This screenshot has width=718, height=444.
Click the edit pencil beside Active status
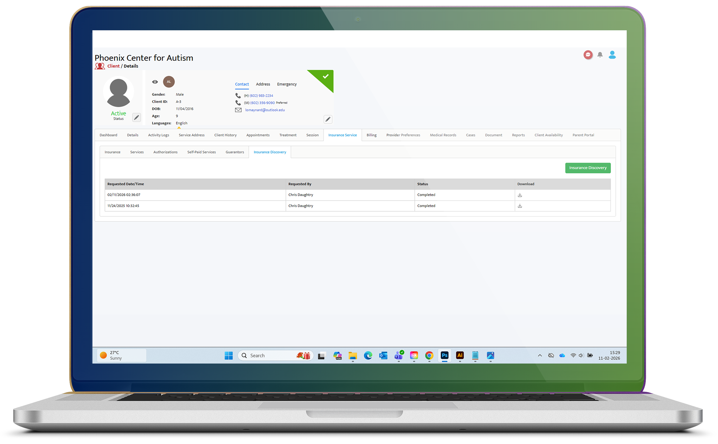(x=137, y=117)
